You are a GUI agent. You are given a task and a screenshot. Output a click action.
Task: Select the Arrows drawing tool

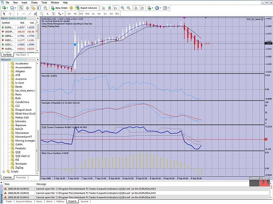click(59, 14)
